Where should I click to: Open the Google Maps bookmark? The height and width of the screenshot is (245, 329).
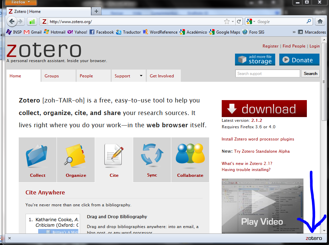(x=224, y=32)
